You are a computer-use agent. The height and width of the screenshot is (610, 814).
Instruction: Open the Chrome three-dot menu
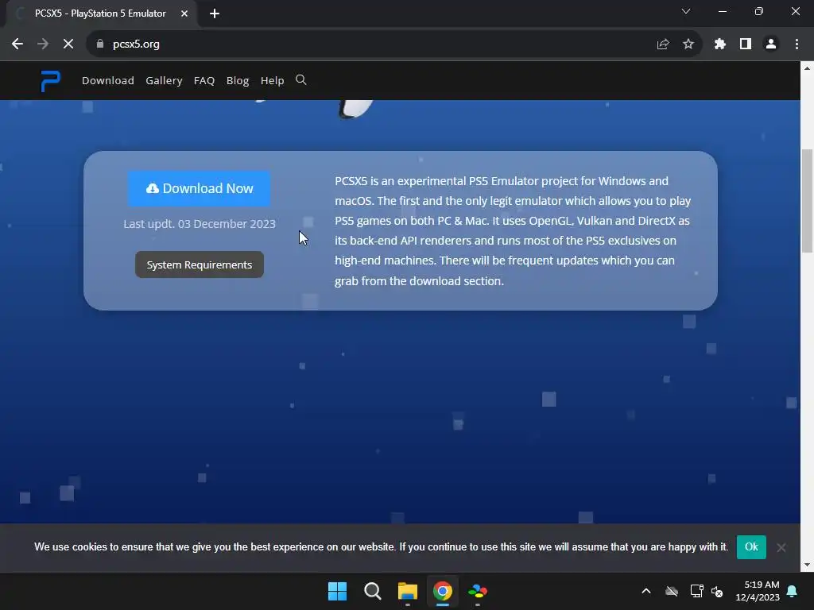click(797, 44)
